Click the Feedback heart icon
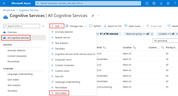178x96 pixels. [169, 26]
